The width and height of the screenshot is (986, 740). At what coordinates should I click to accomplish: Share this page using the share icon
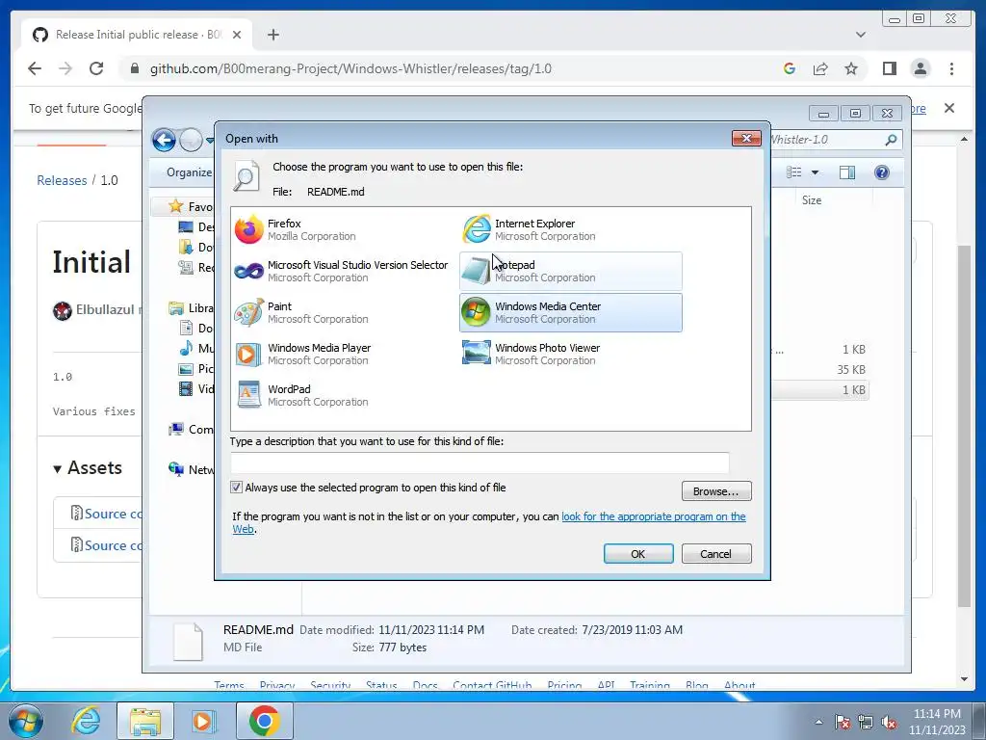(820, 68)
